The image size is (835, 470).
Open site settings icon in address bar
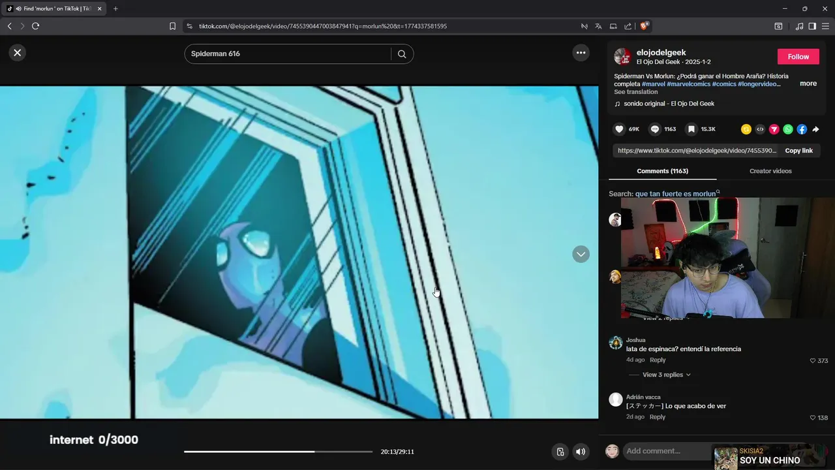[189, 26]
